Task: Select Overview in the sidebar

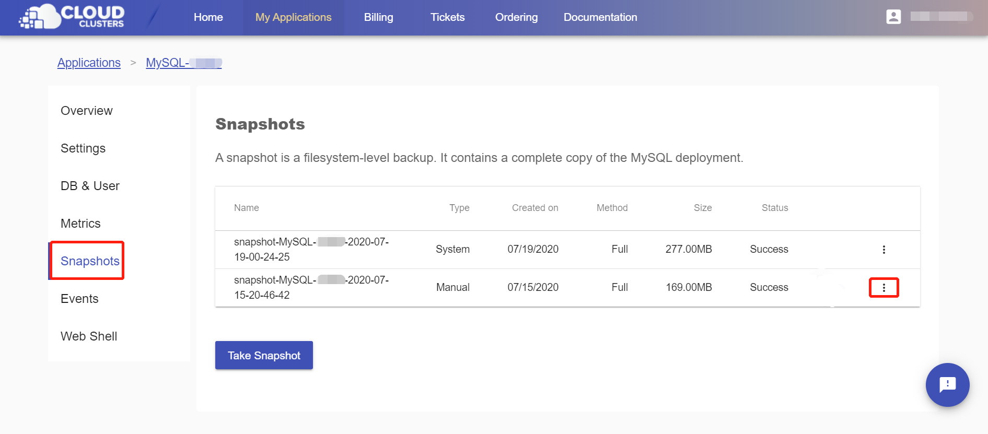Action: tap(87, 111)
